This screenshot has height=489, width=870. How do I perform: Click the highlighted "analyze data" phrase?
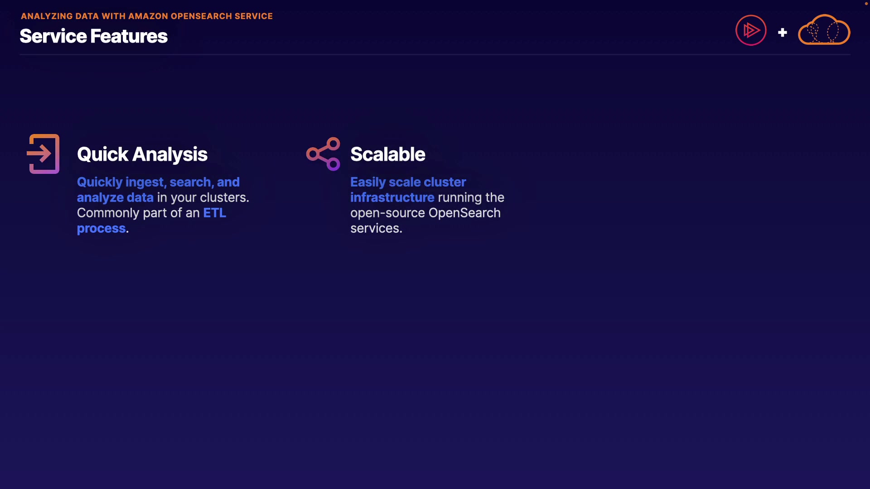point(115,197)
